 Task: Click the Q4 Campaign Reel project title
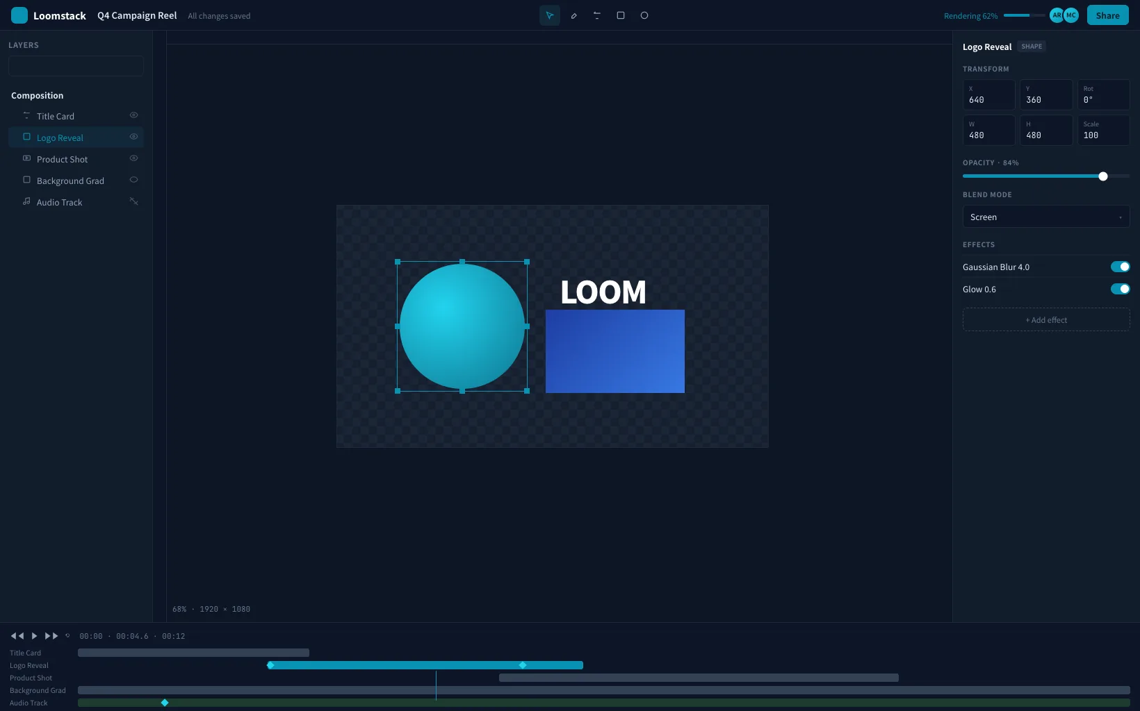(137, 15)
